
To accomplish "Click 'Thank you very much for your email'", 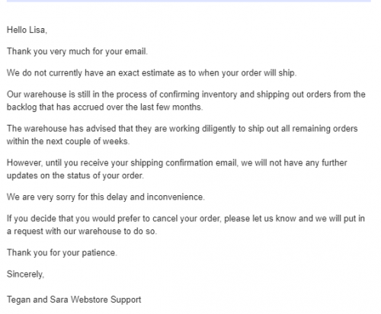I will tap(77, 52).
